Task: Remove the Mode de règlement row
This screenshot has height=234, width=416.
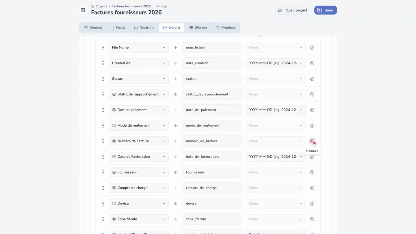Action: pos(312,125)
